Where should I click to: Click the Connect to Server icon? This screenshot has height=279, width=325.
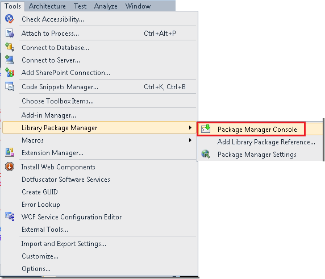[10, 60]
